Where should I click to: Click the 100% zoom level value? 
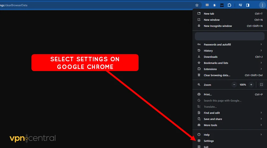click(243, 85)
